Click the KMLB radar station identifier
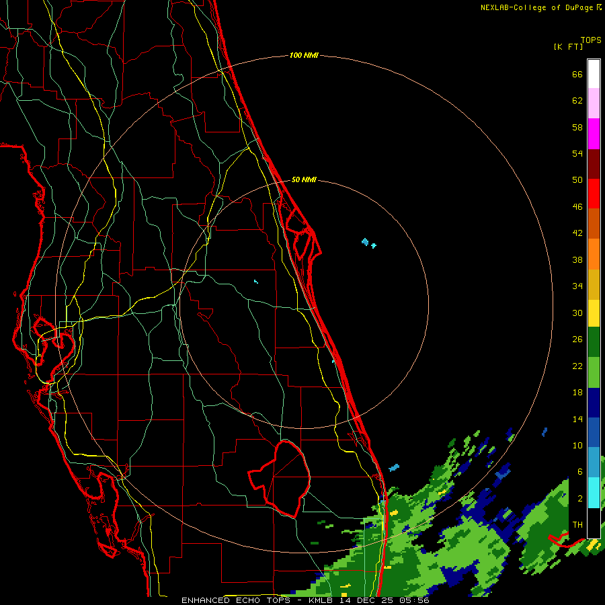605x605 pixels. (x=321, y=600)
